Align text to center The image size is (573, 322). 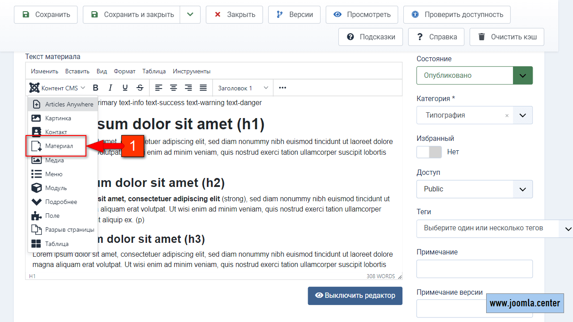tap(173, 88)
